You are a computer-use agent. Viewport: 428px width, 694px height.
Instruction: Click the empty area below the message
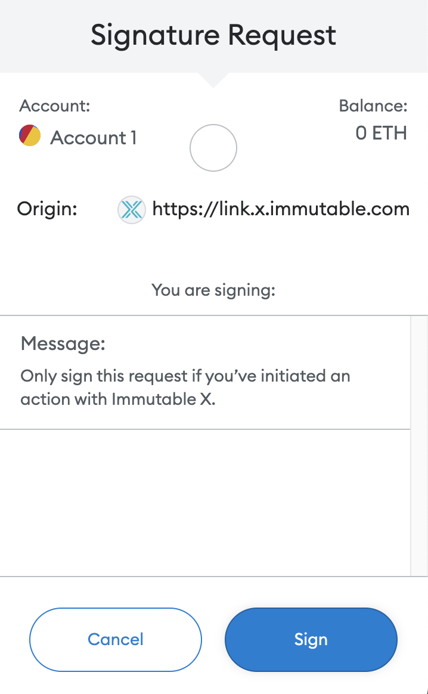pos(205,503)
